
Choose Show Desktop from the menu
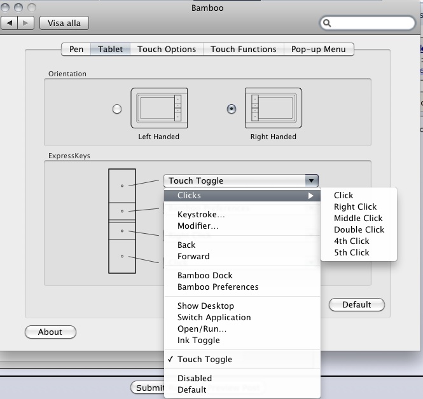pyautogui.click(x=242, y=306)
